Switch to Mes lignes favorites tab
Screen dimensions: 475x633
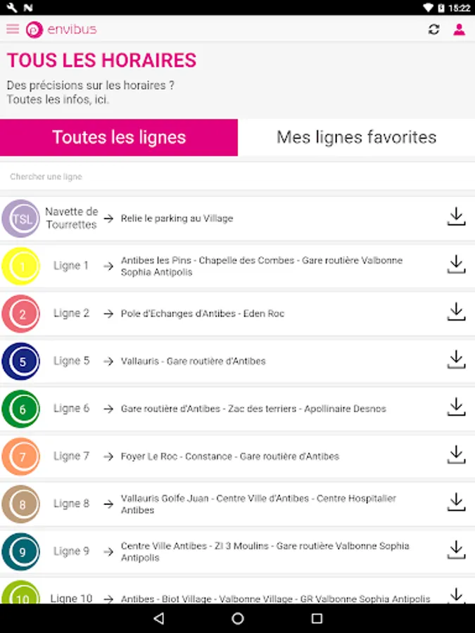[x=356, y=137]
